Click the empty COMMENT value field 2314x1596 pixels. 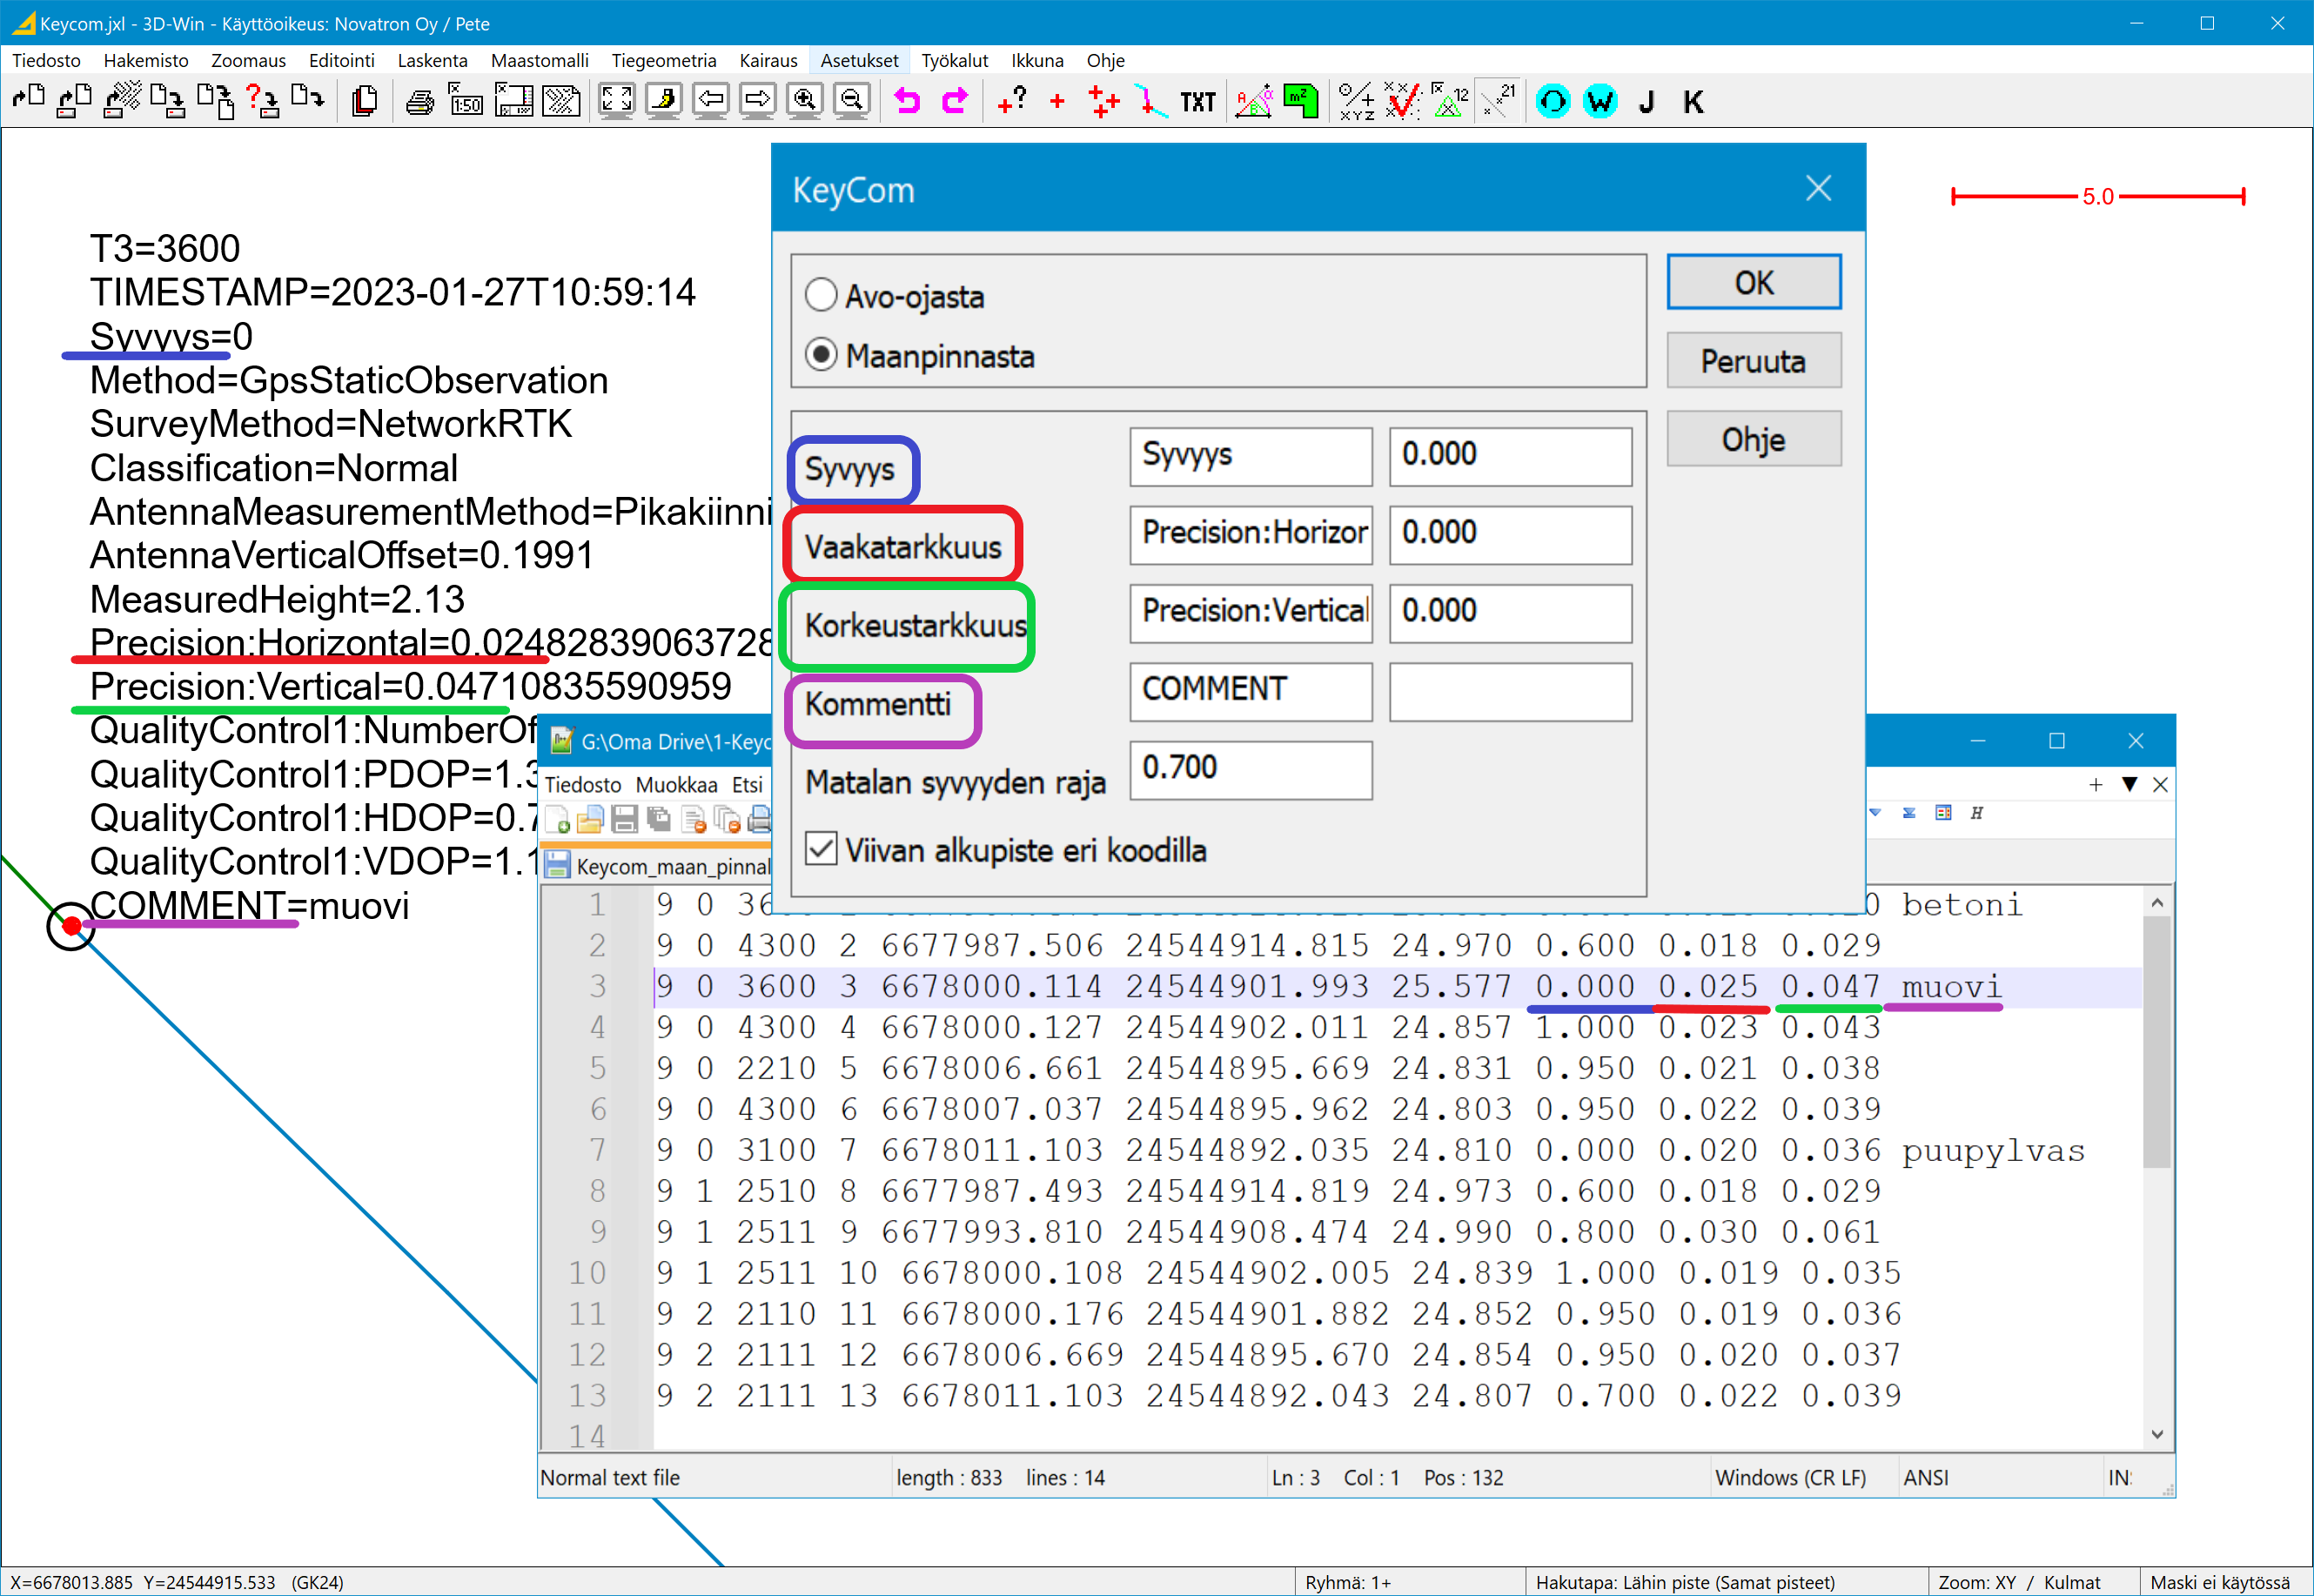coord(1510,690)
